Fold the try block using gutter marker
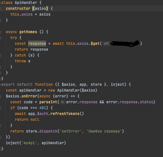The width and height of the screenshot is (163, 157). [1, 38]
